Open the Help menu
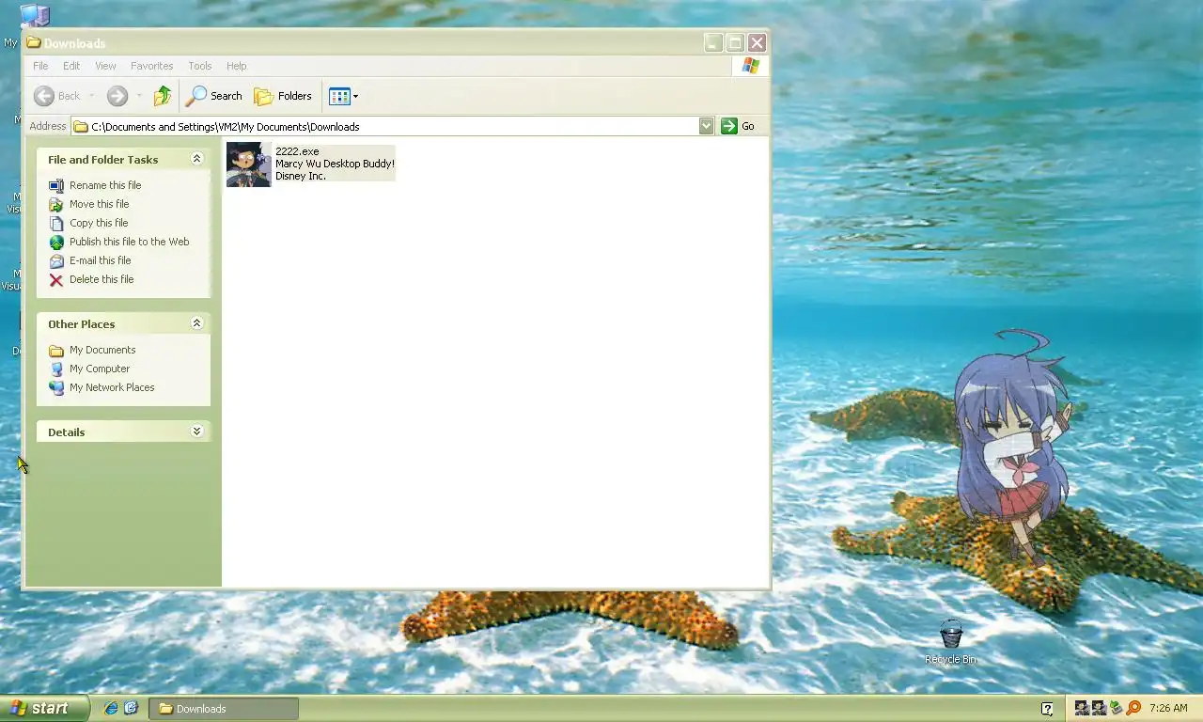Viewport: 1203px width, 722px height. tap(237, 66)
